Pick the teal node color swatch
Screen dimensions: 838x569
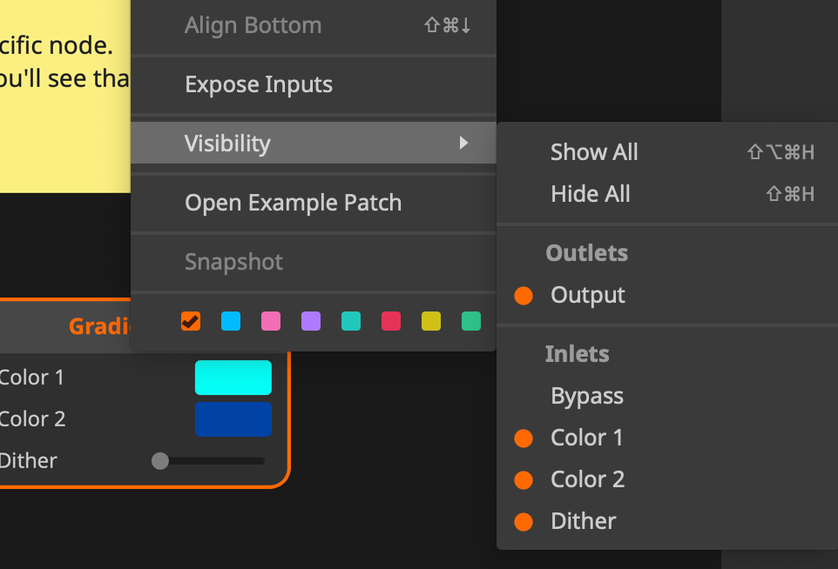(x=351, y=322)
